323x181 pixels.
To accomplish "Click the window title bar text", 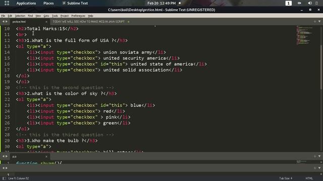I will (x=161, y=10).
